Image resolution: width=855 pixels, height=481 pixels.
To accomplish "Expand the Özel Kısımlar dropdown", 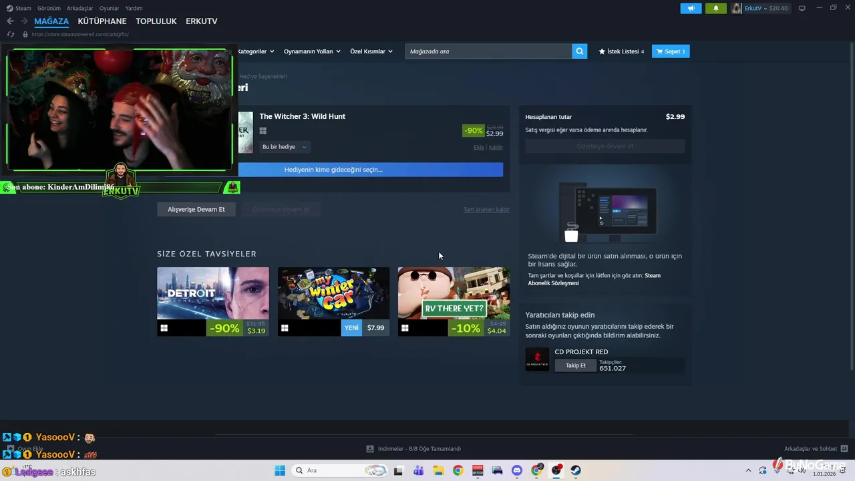I will [x=371, y=51].
